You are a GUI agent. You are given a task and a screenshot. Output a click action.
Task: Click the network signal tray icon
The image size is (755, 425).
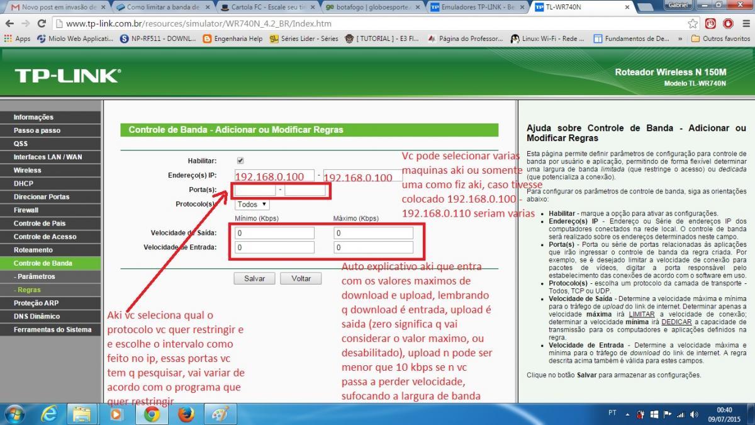[680, 414]
